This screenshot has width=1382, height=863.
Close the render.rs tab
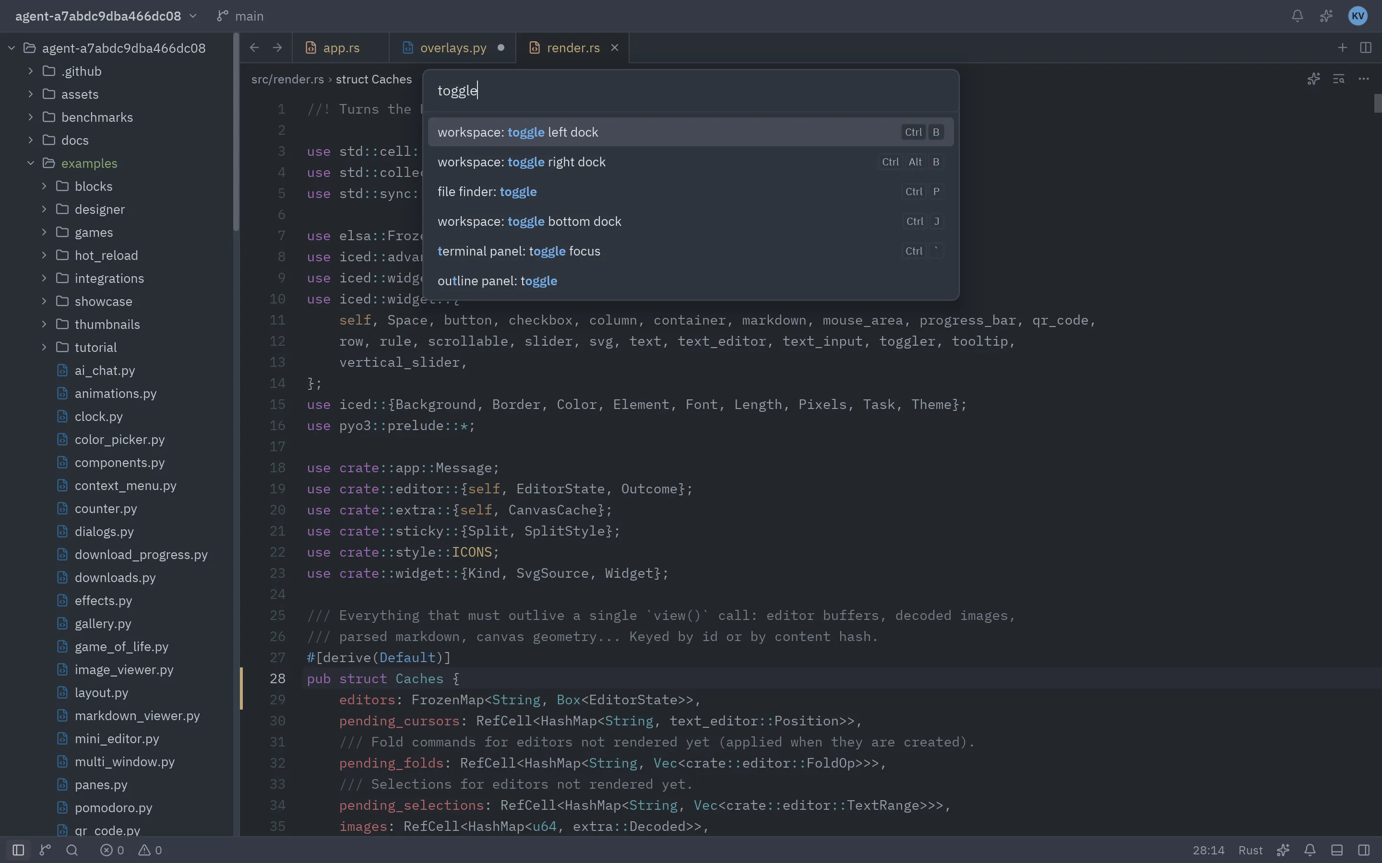615,47
